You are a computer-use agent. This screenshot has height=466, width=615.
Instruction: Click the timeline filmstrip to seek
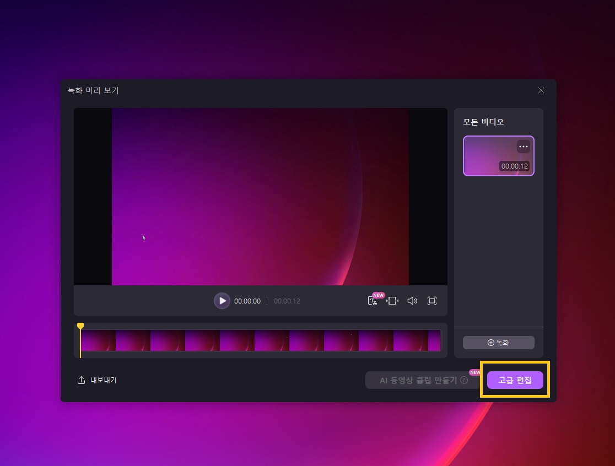point(261,340)
